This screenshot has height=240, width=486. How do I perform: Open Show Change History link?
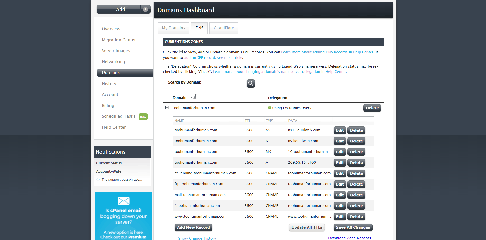[197, 238]
